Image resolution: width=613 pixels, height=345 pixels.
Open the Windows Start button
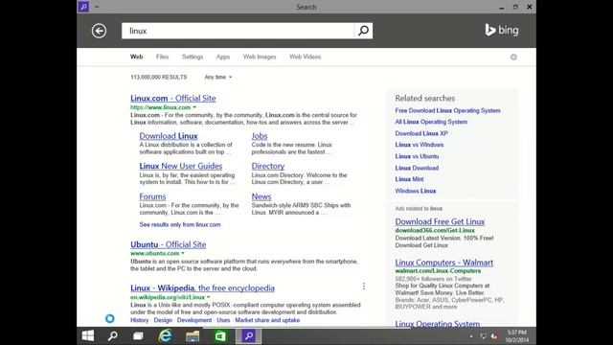88,336
